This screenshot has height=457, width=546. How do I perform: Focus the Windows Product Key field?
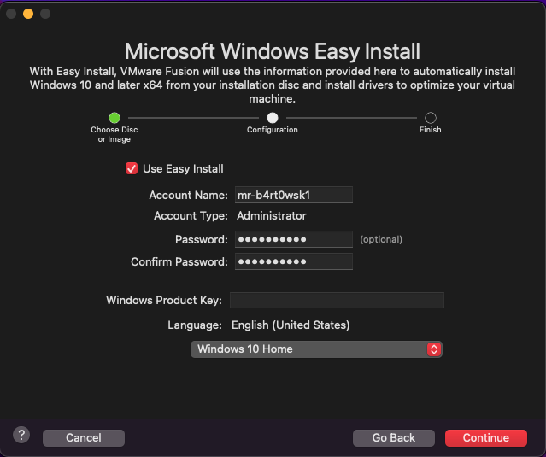point(337,301)
